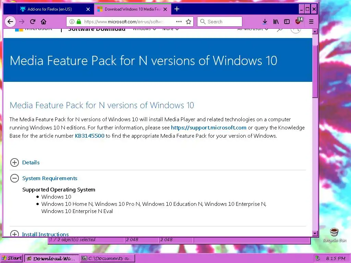This screenshot has height=263, width=351.
Task: Toggle the sidebar view icon
Action: coord(287,22)
